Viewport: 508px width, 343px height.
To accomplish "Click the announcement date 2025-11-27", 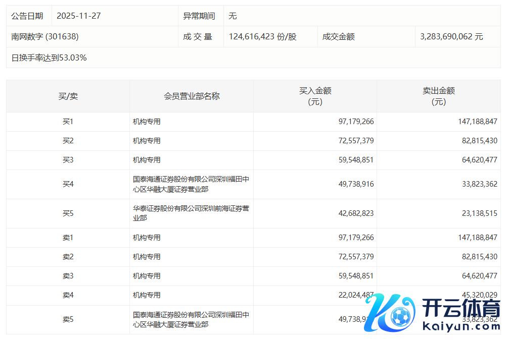I will click(79, 16).
